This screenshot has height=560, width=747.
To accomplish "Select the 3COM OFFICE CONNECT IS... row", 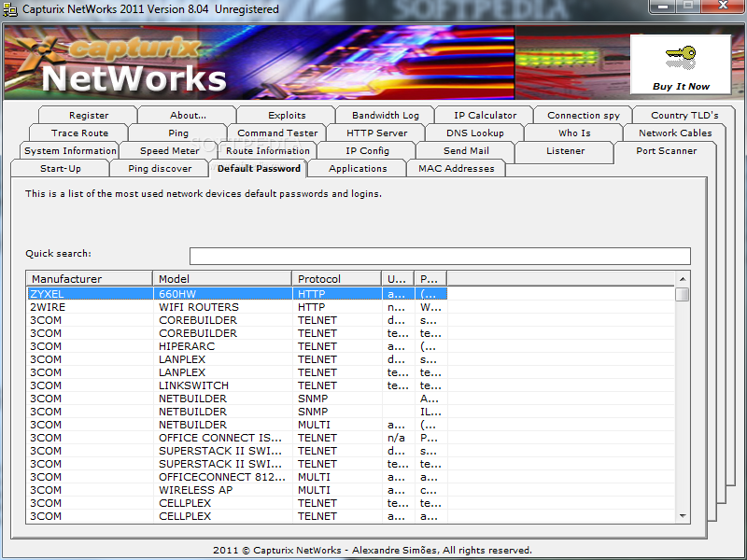I will click(x=237, y=438).
